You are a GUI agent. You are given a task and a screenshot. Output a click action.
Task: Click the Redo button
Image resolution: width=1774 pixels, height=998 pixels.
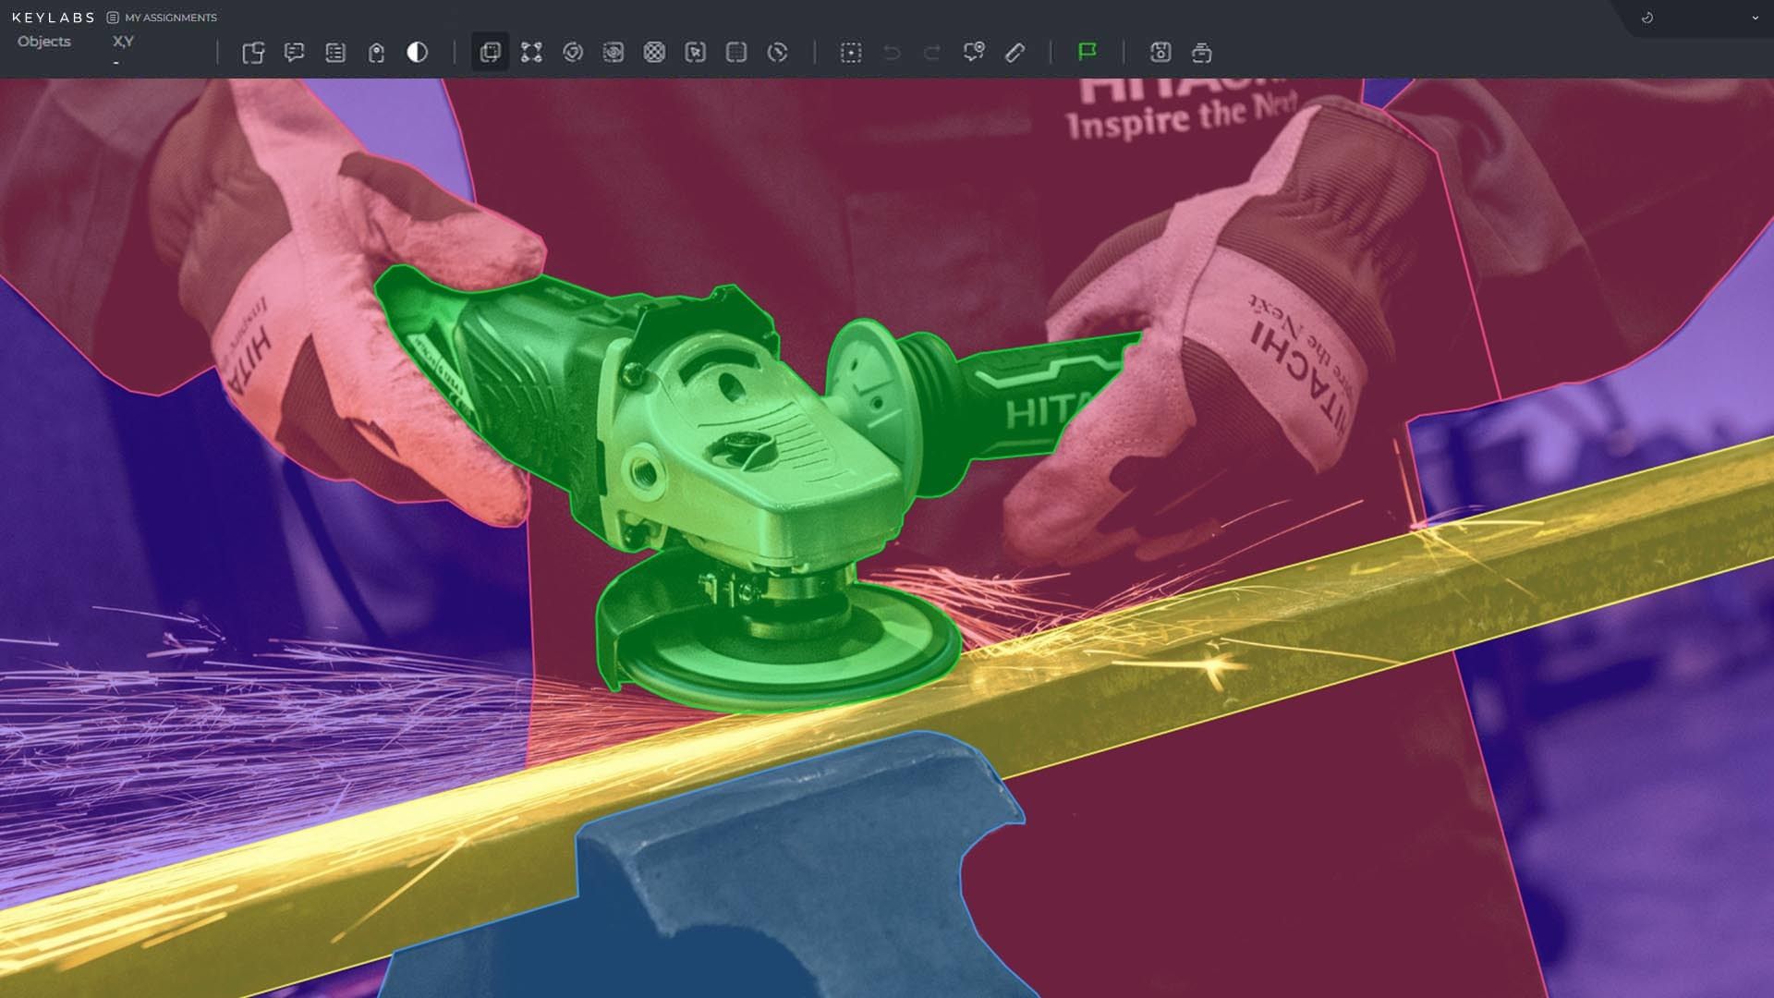(930, 53)
